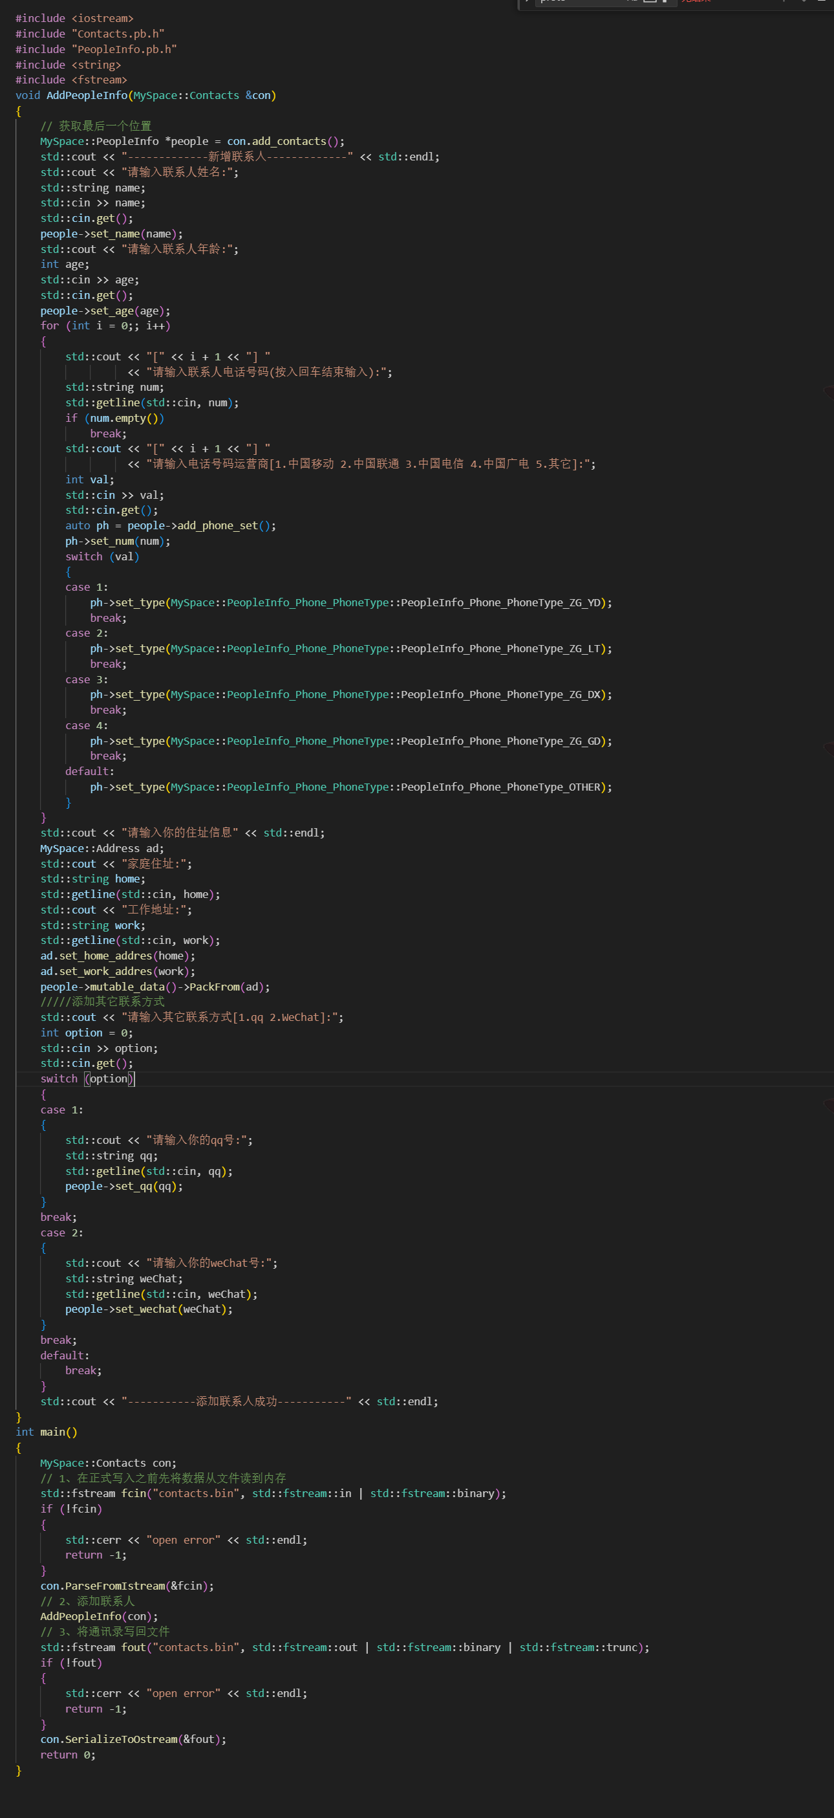
Task: Click the 'ad.set_work_addres(work);' line
Action: 118,971
